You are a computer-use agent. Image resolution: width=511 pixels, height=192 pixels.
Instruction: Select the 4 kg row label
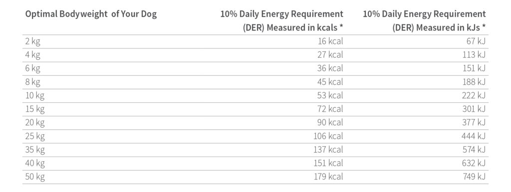coord(32,55)
